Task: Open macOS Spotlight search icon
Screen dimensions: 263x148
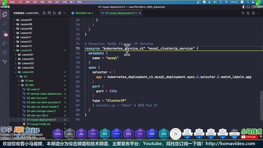Action: coord(248,2)
